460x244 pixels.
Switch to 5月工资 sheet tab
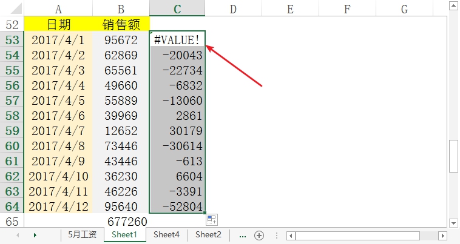click(83, 235)
